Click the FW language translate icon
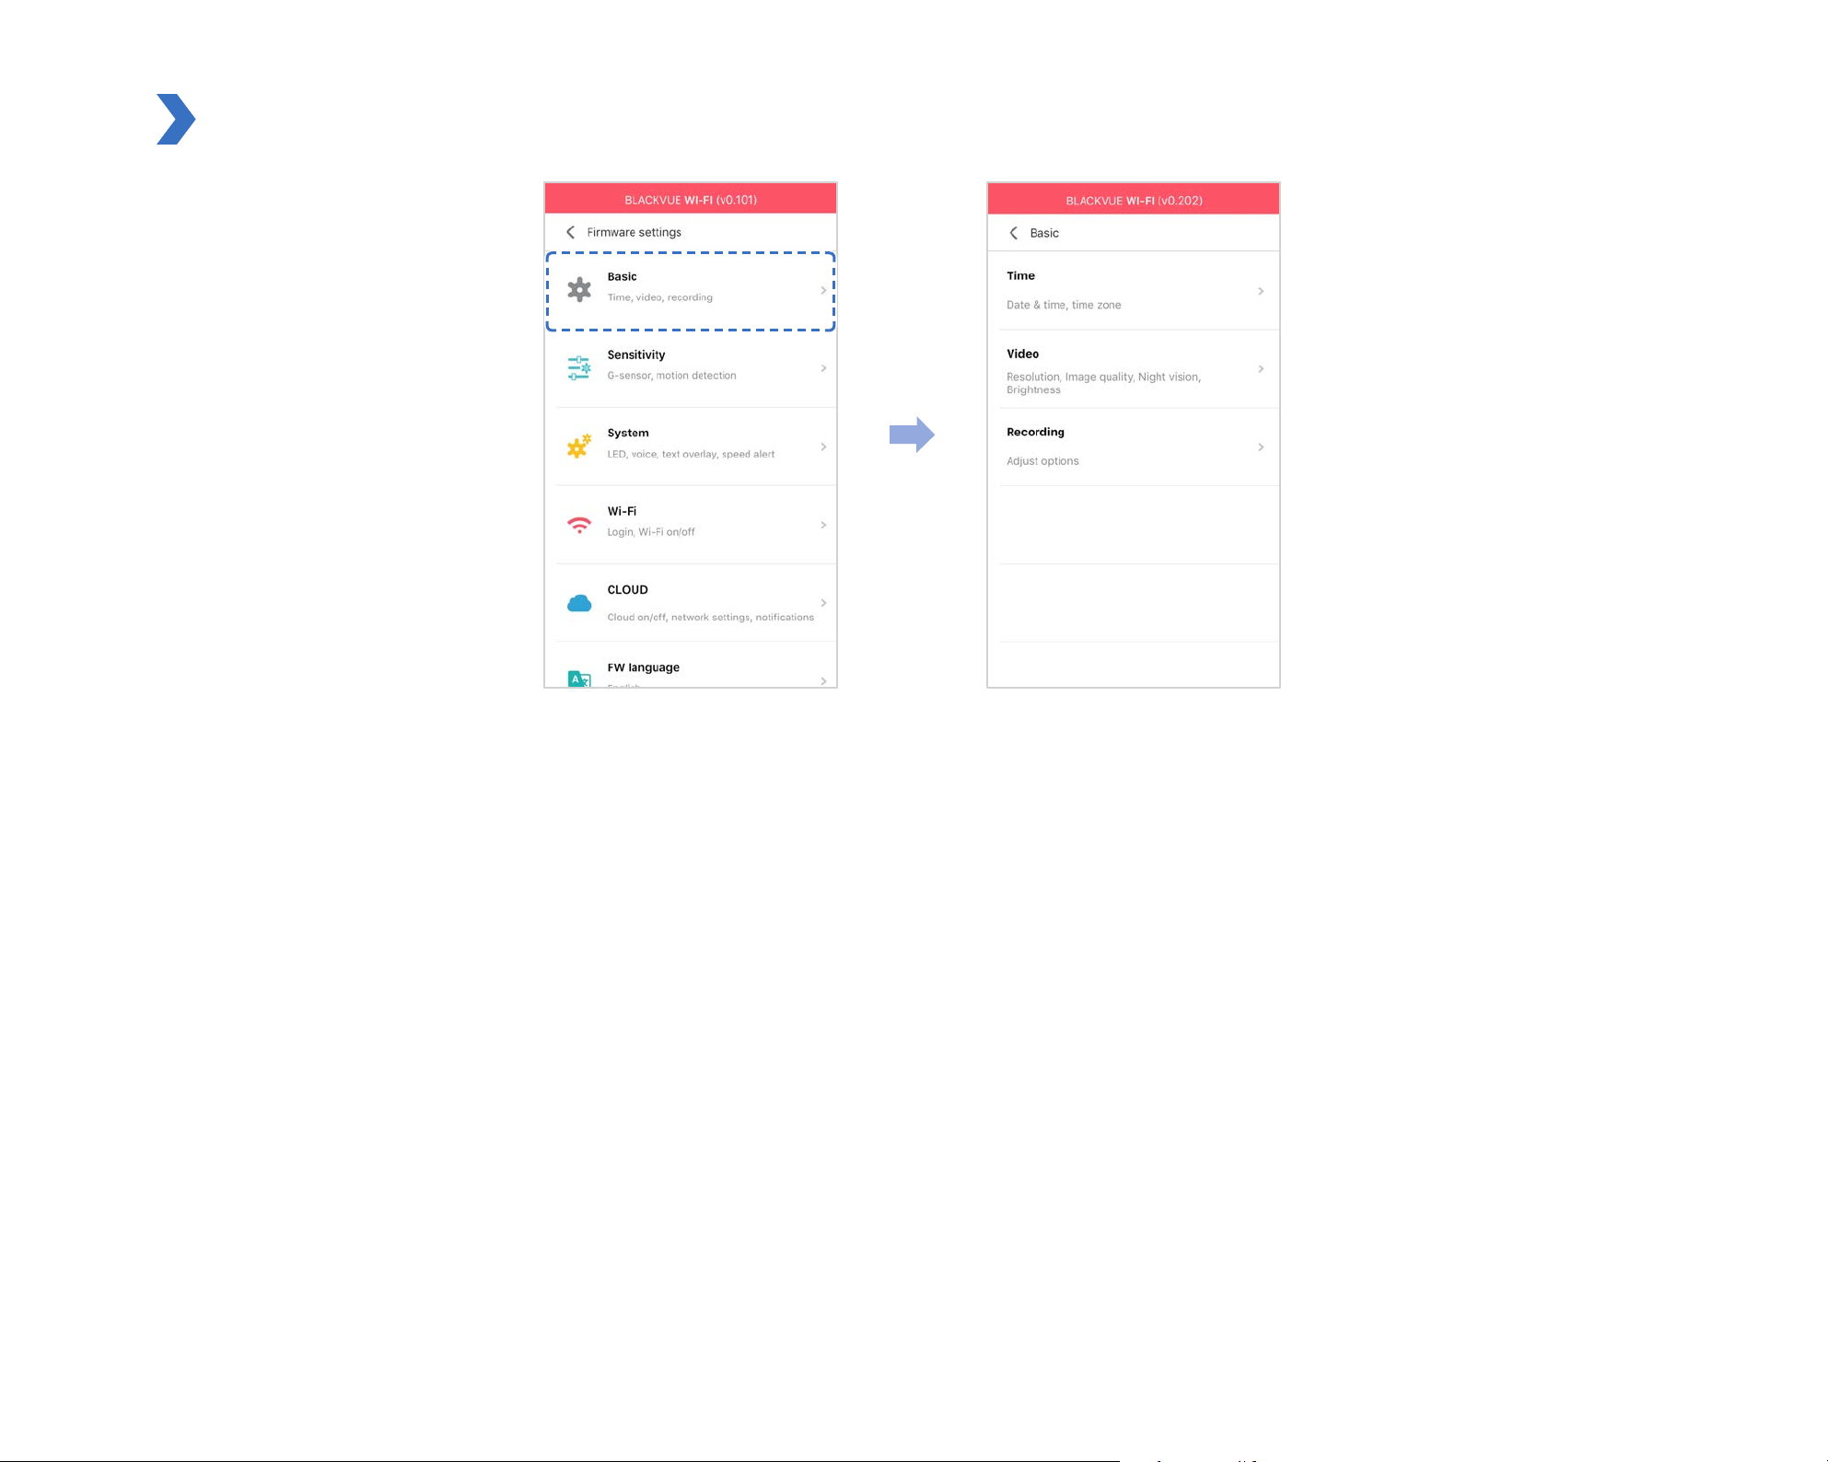Screen dimensions: 1828x1462 click(579, 679)
